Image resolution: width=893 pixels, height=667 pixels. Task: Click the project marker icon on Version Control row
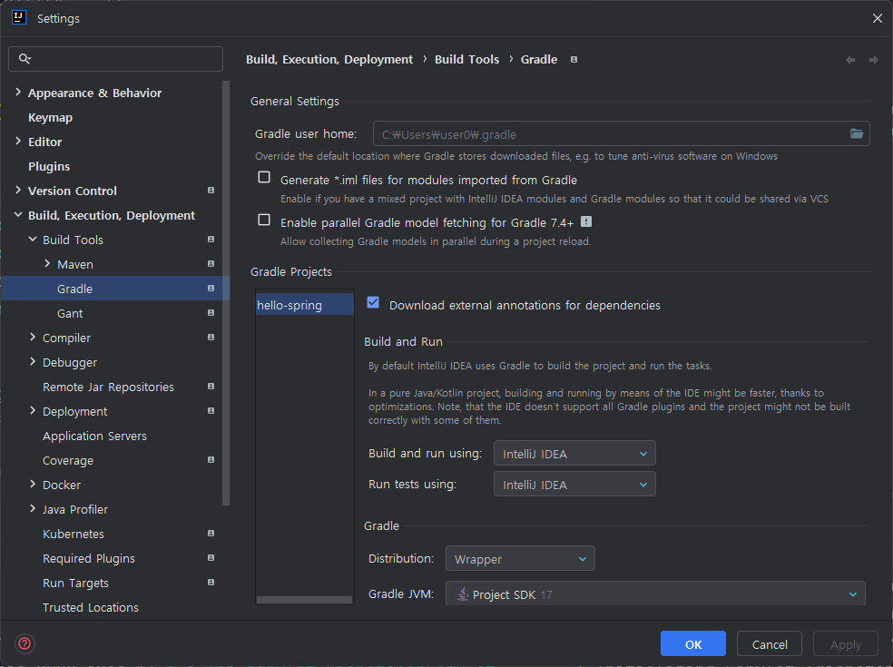pyautogui.click(x=211, y=191)
